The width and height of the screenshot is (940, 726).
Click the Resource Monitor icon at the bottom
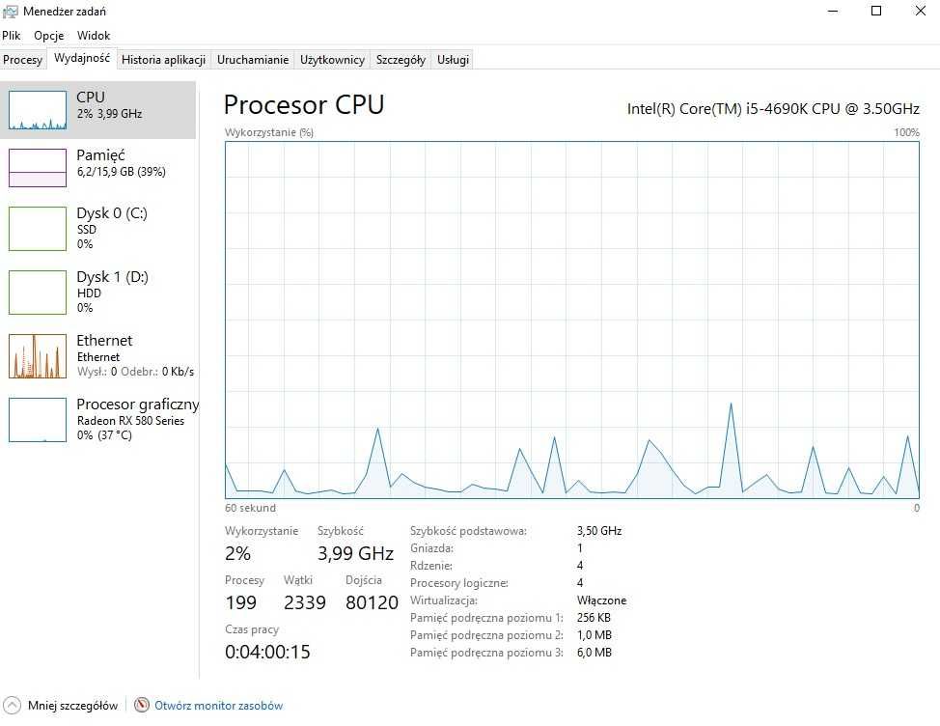[x=142, y=705]
